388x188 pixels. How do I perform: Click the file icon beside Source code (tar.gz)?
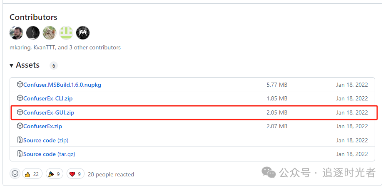(20, 154)
